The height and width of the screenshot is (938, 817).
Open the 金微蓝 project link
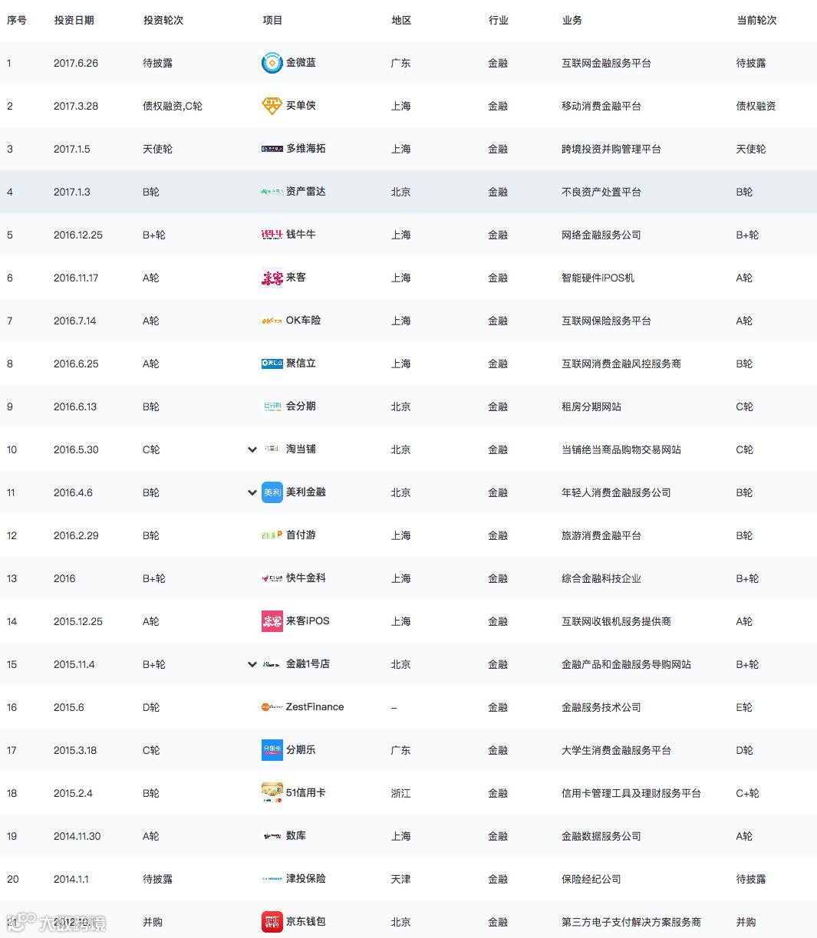click(301, 63)
